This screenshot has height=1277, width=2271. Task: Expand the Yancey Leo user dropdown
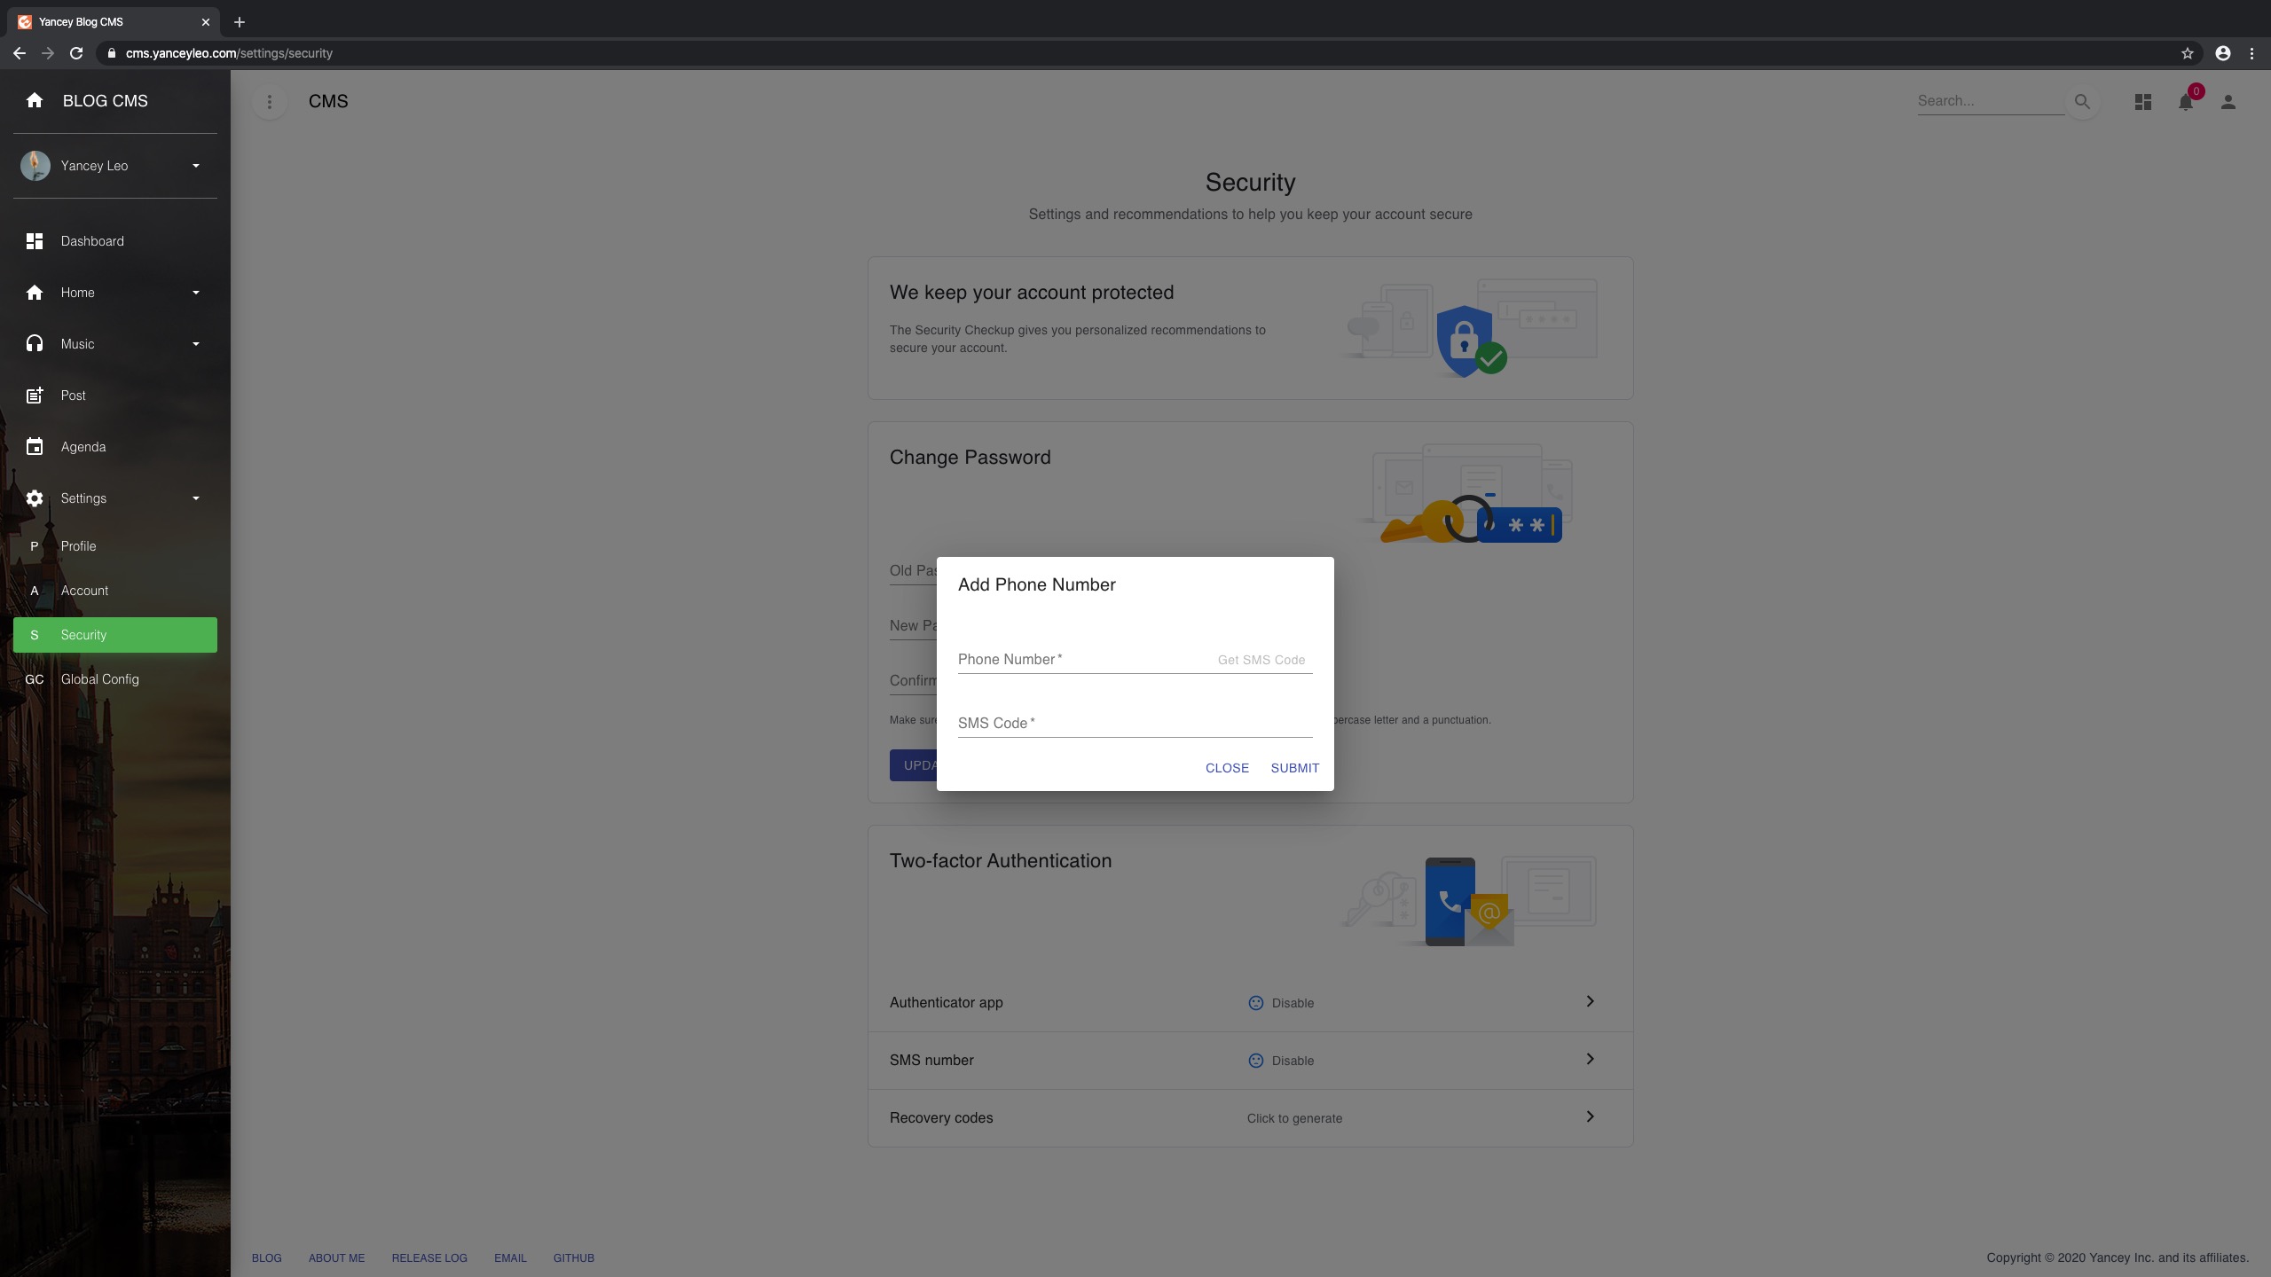click(195, 166)
